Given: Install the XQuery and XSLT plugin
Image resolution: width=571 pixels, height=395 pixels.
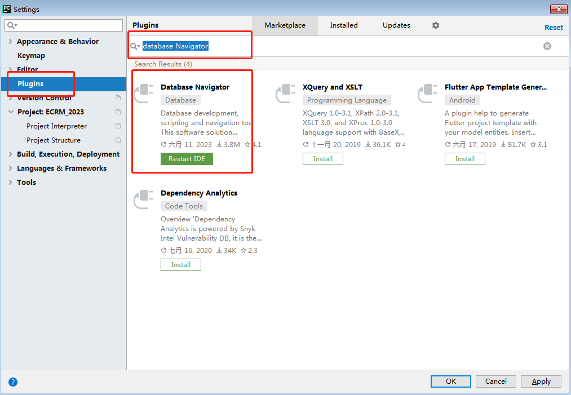Looking at the screenshot, I should tap(322, 159).
